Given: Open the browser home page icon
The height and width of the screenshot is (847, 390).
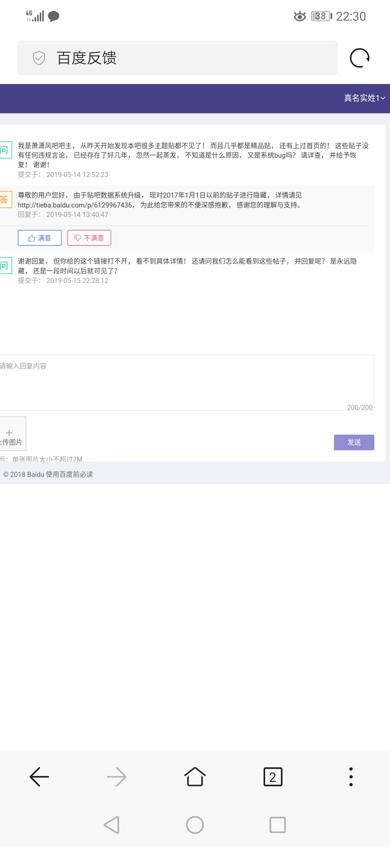Looking at the screenshot, I should pos(195,777).
